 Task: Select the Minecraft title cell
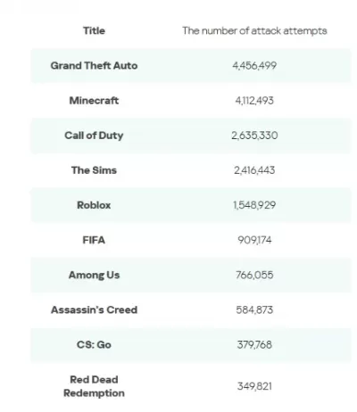pos(94,101)
